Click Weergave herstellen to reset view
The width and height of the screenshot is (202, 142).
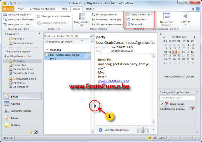pyautogui.click(x=17, y=24)
